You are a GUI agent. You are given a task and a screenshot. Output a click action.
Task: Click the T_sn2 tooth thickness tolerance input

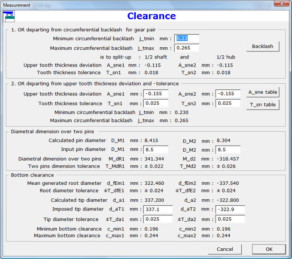228,103
